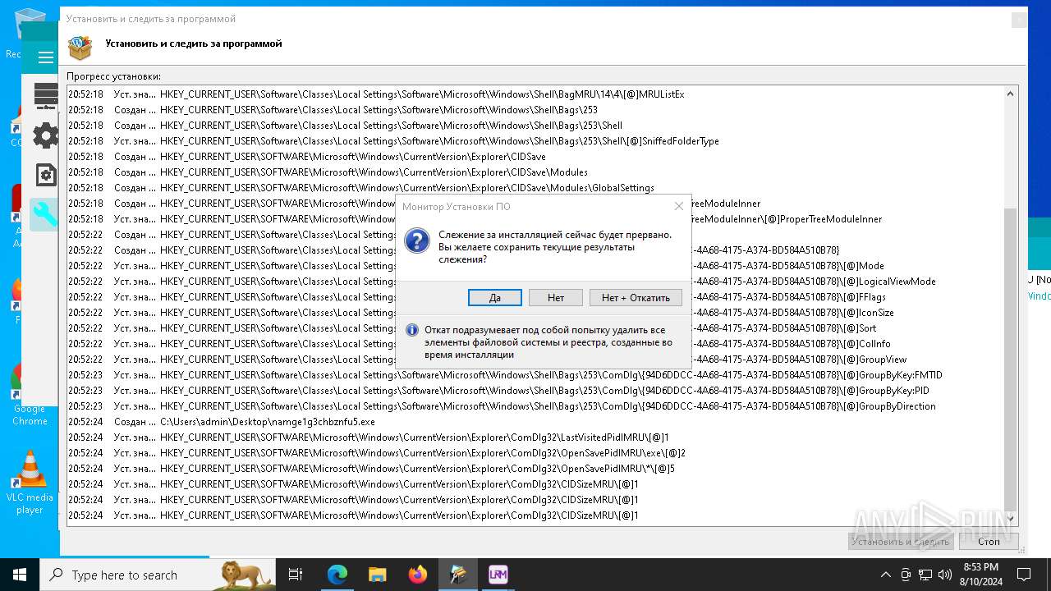The width and height of the screenshot is (1051, 591).
Task: Open File Explorer from taskbar
Action: (x=377, y=575)
